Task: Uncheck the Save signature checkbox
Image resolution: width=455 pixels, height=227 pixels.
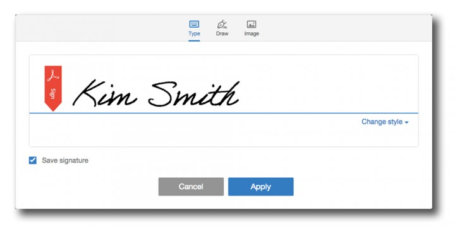Action: [x=33, y=160]
